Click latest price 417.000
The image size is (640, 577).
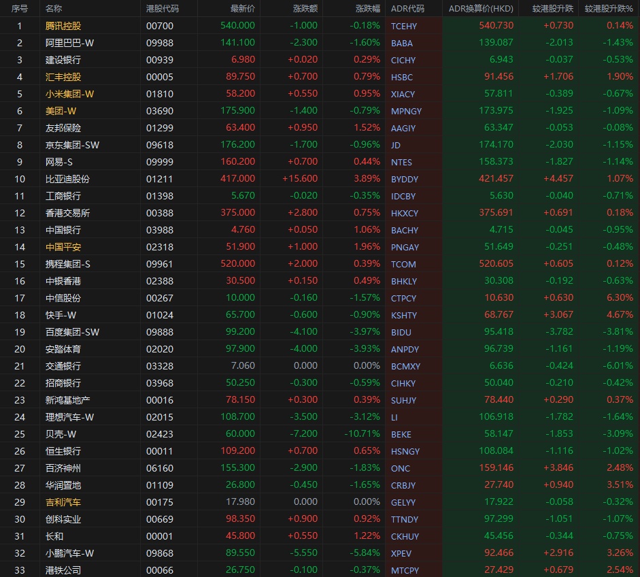click(x=237, y=178)
